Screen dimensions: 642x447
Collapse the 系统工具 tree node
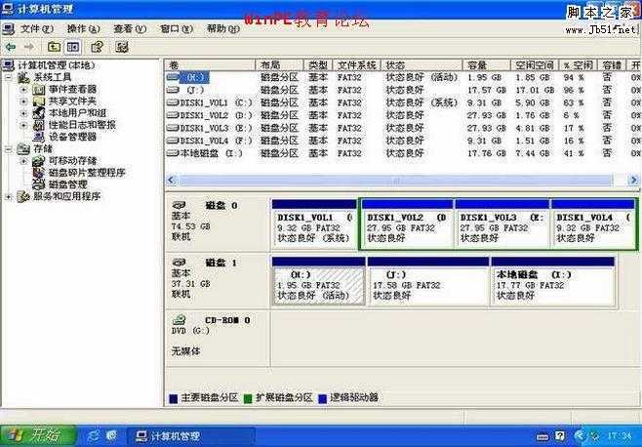click(9, 77)
